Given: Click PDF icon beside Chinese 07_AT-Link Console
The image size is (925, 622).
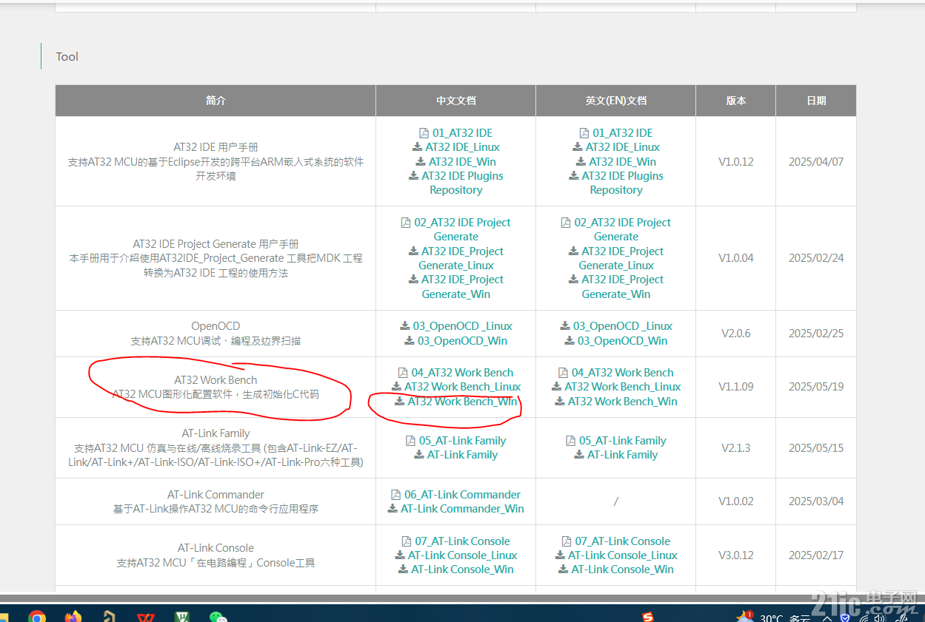Looking at the screenshot, I should (406, 541).
